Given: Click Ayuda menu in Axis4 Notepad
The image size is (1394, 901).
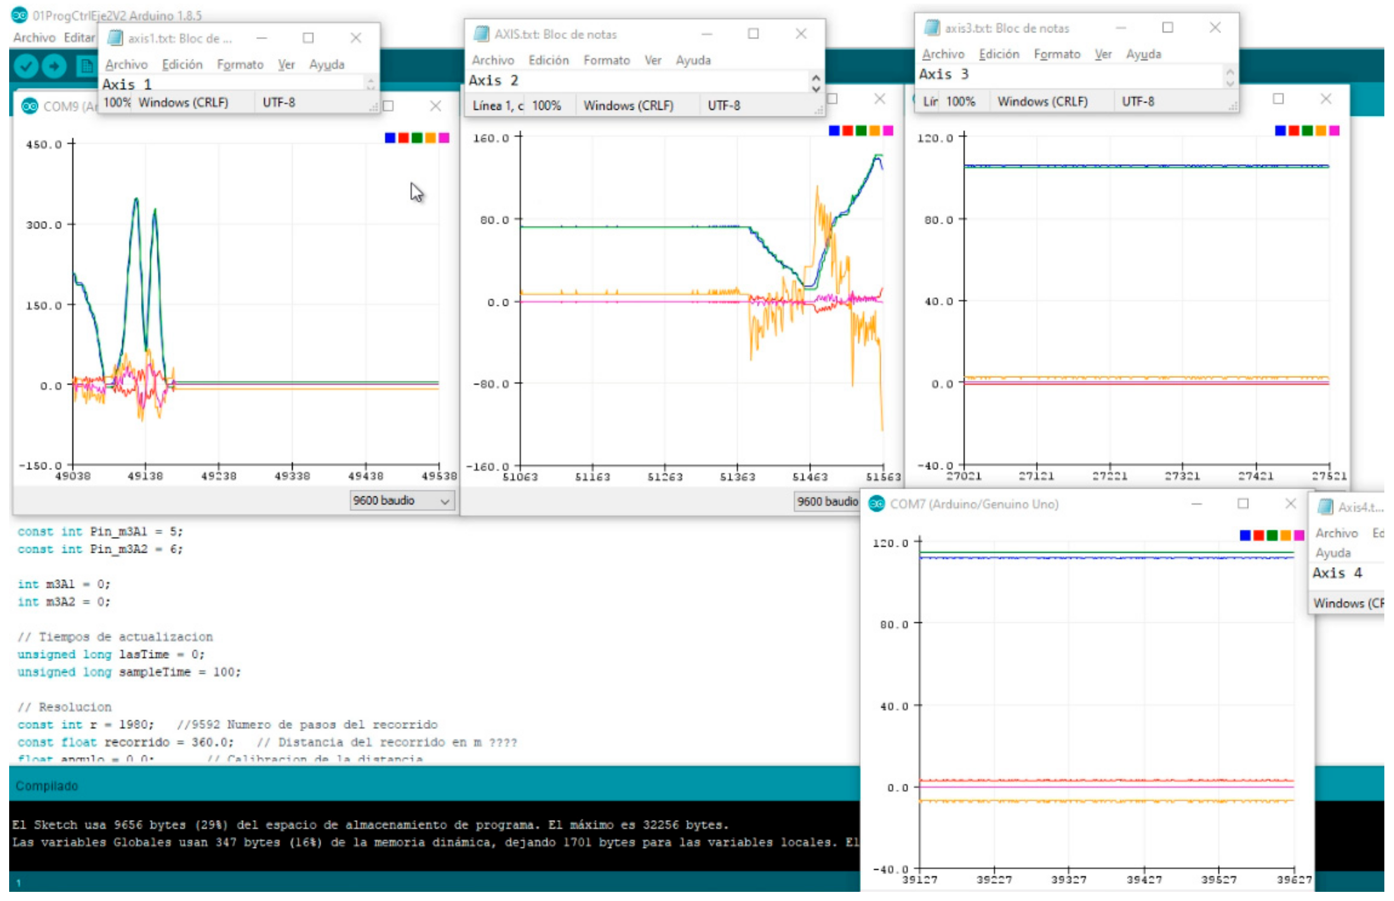Looking at the screenshot, I should (1333, 552).
